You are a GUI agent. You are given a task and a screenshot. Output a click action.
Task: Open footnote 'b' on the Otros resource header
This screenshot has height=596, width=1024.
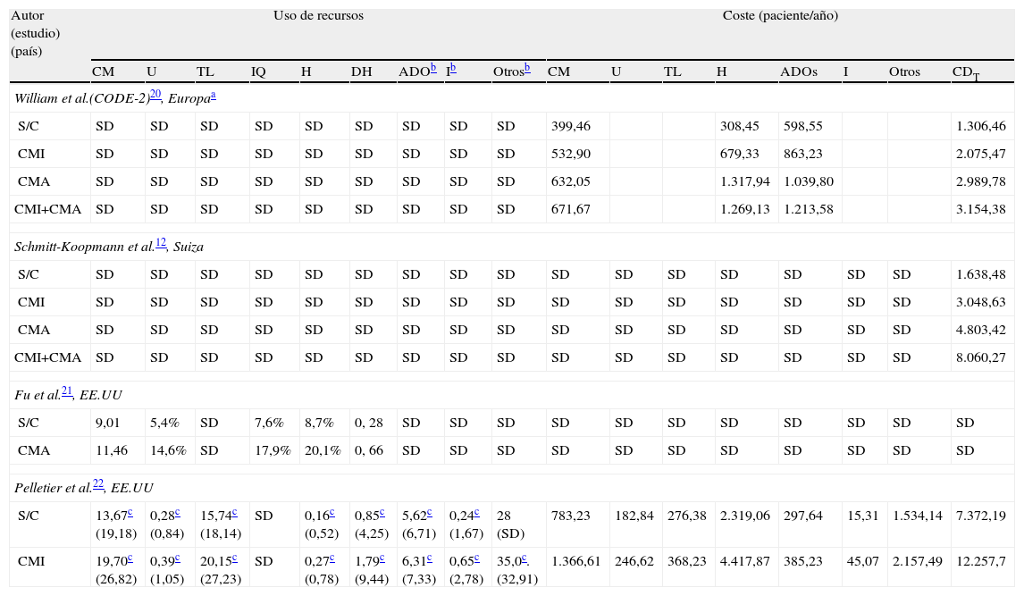click(x=527, y=68)
